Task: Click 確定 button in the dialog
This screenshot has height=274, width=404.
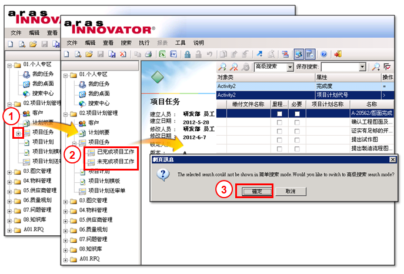Action: coord(256,191)
